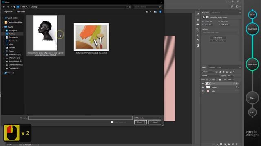This screenshot has height=146, width=261.
Task: Open the dialog Help icon
Action: click(x=160, y=12)
